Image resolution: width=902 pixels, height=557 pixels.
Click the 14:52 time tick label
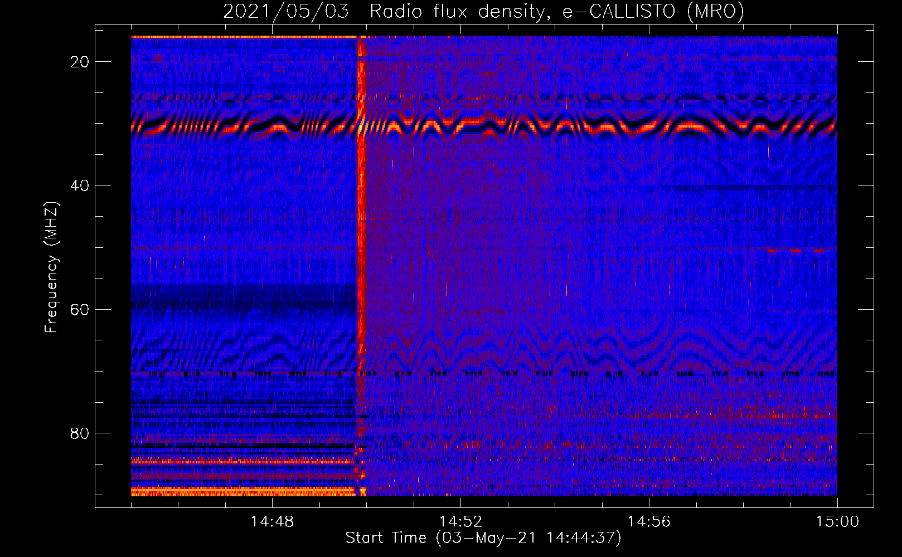460,522
